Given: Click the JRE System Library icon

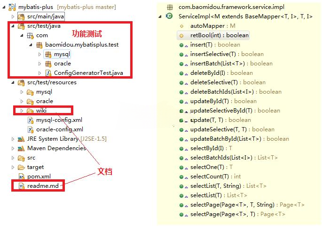Looking at the screenshot, I should point(21,139).
